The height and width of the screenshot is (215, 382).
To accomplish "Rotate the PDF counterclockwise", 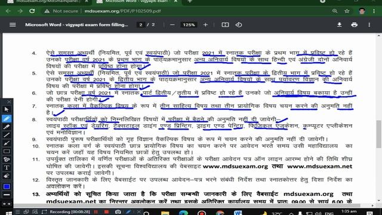I will point(239,25).
